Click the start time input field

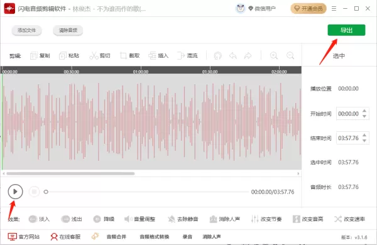pyautogui.click(x=352, y=114)
